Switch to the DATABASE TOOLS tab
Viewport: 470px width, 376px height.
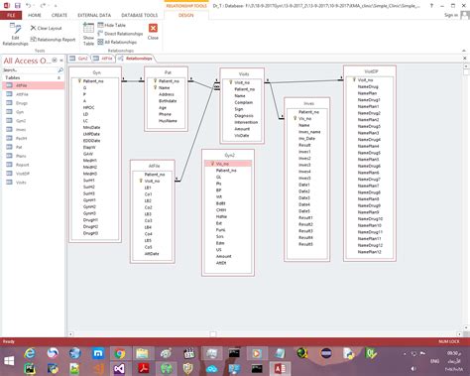coord(140,15)
